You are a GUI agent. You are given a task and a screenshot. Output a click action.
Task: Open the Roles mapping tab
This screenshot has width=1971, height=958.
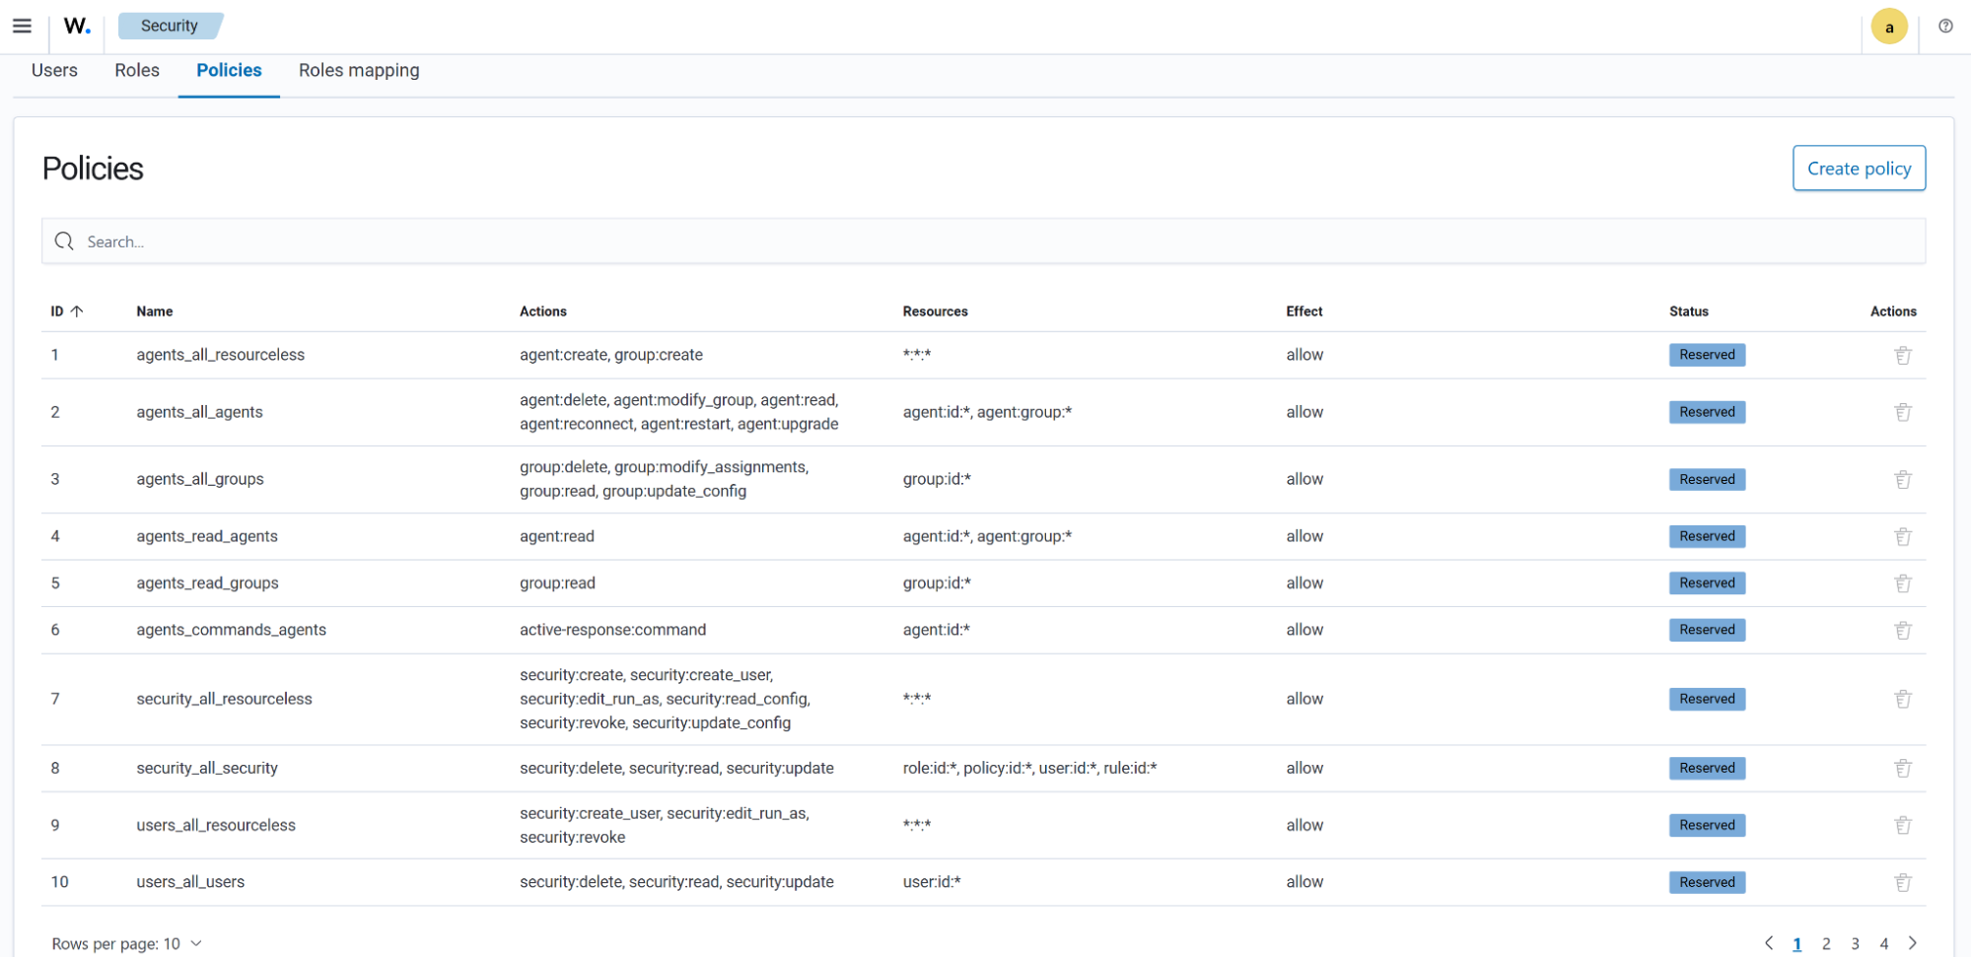358,70
